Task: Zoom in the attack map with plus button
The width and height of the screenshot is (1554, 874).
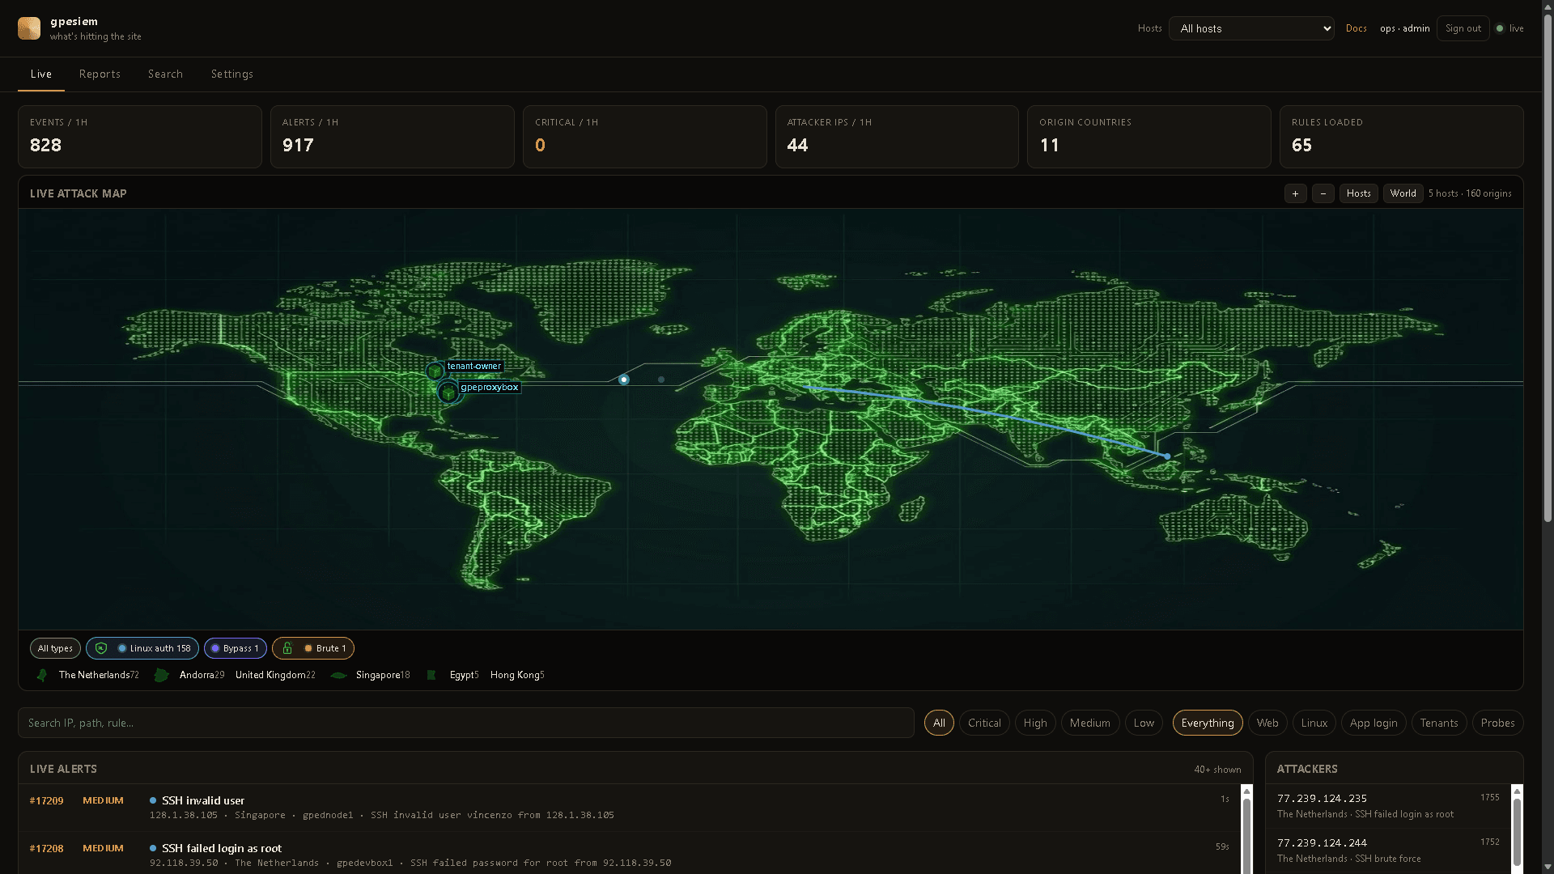Action: [x=1295, y=193]
